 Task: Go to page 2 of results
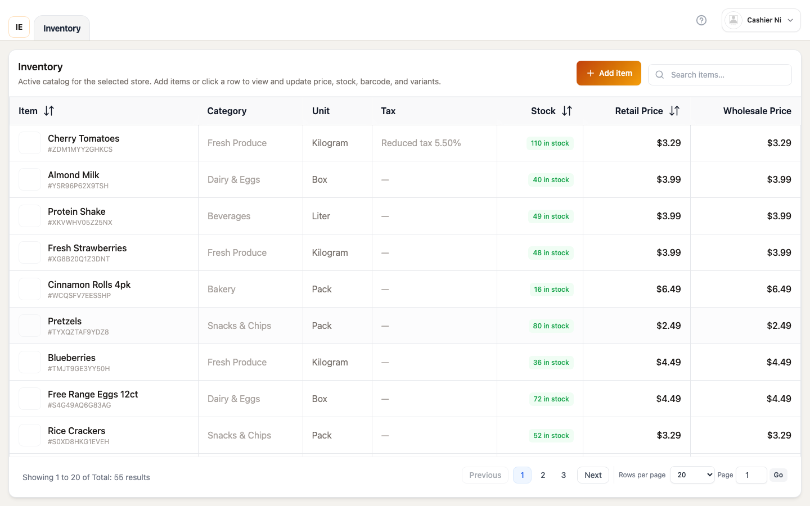coord(543,475)
